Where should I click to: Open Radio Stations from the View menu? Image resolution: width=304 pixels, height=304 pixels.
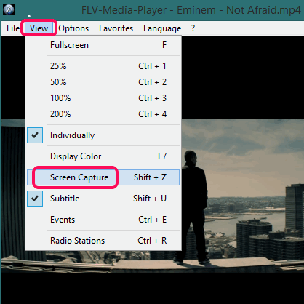[103, 241]
